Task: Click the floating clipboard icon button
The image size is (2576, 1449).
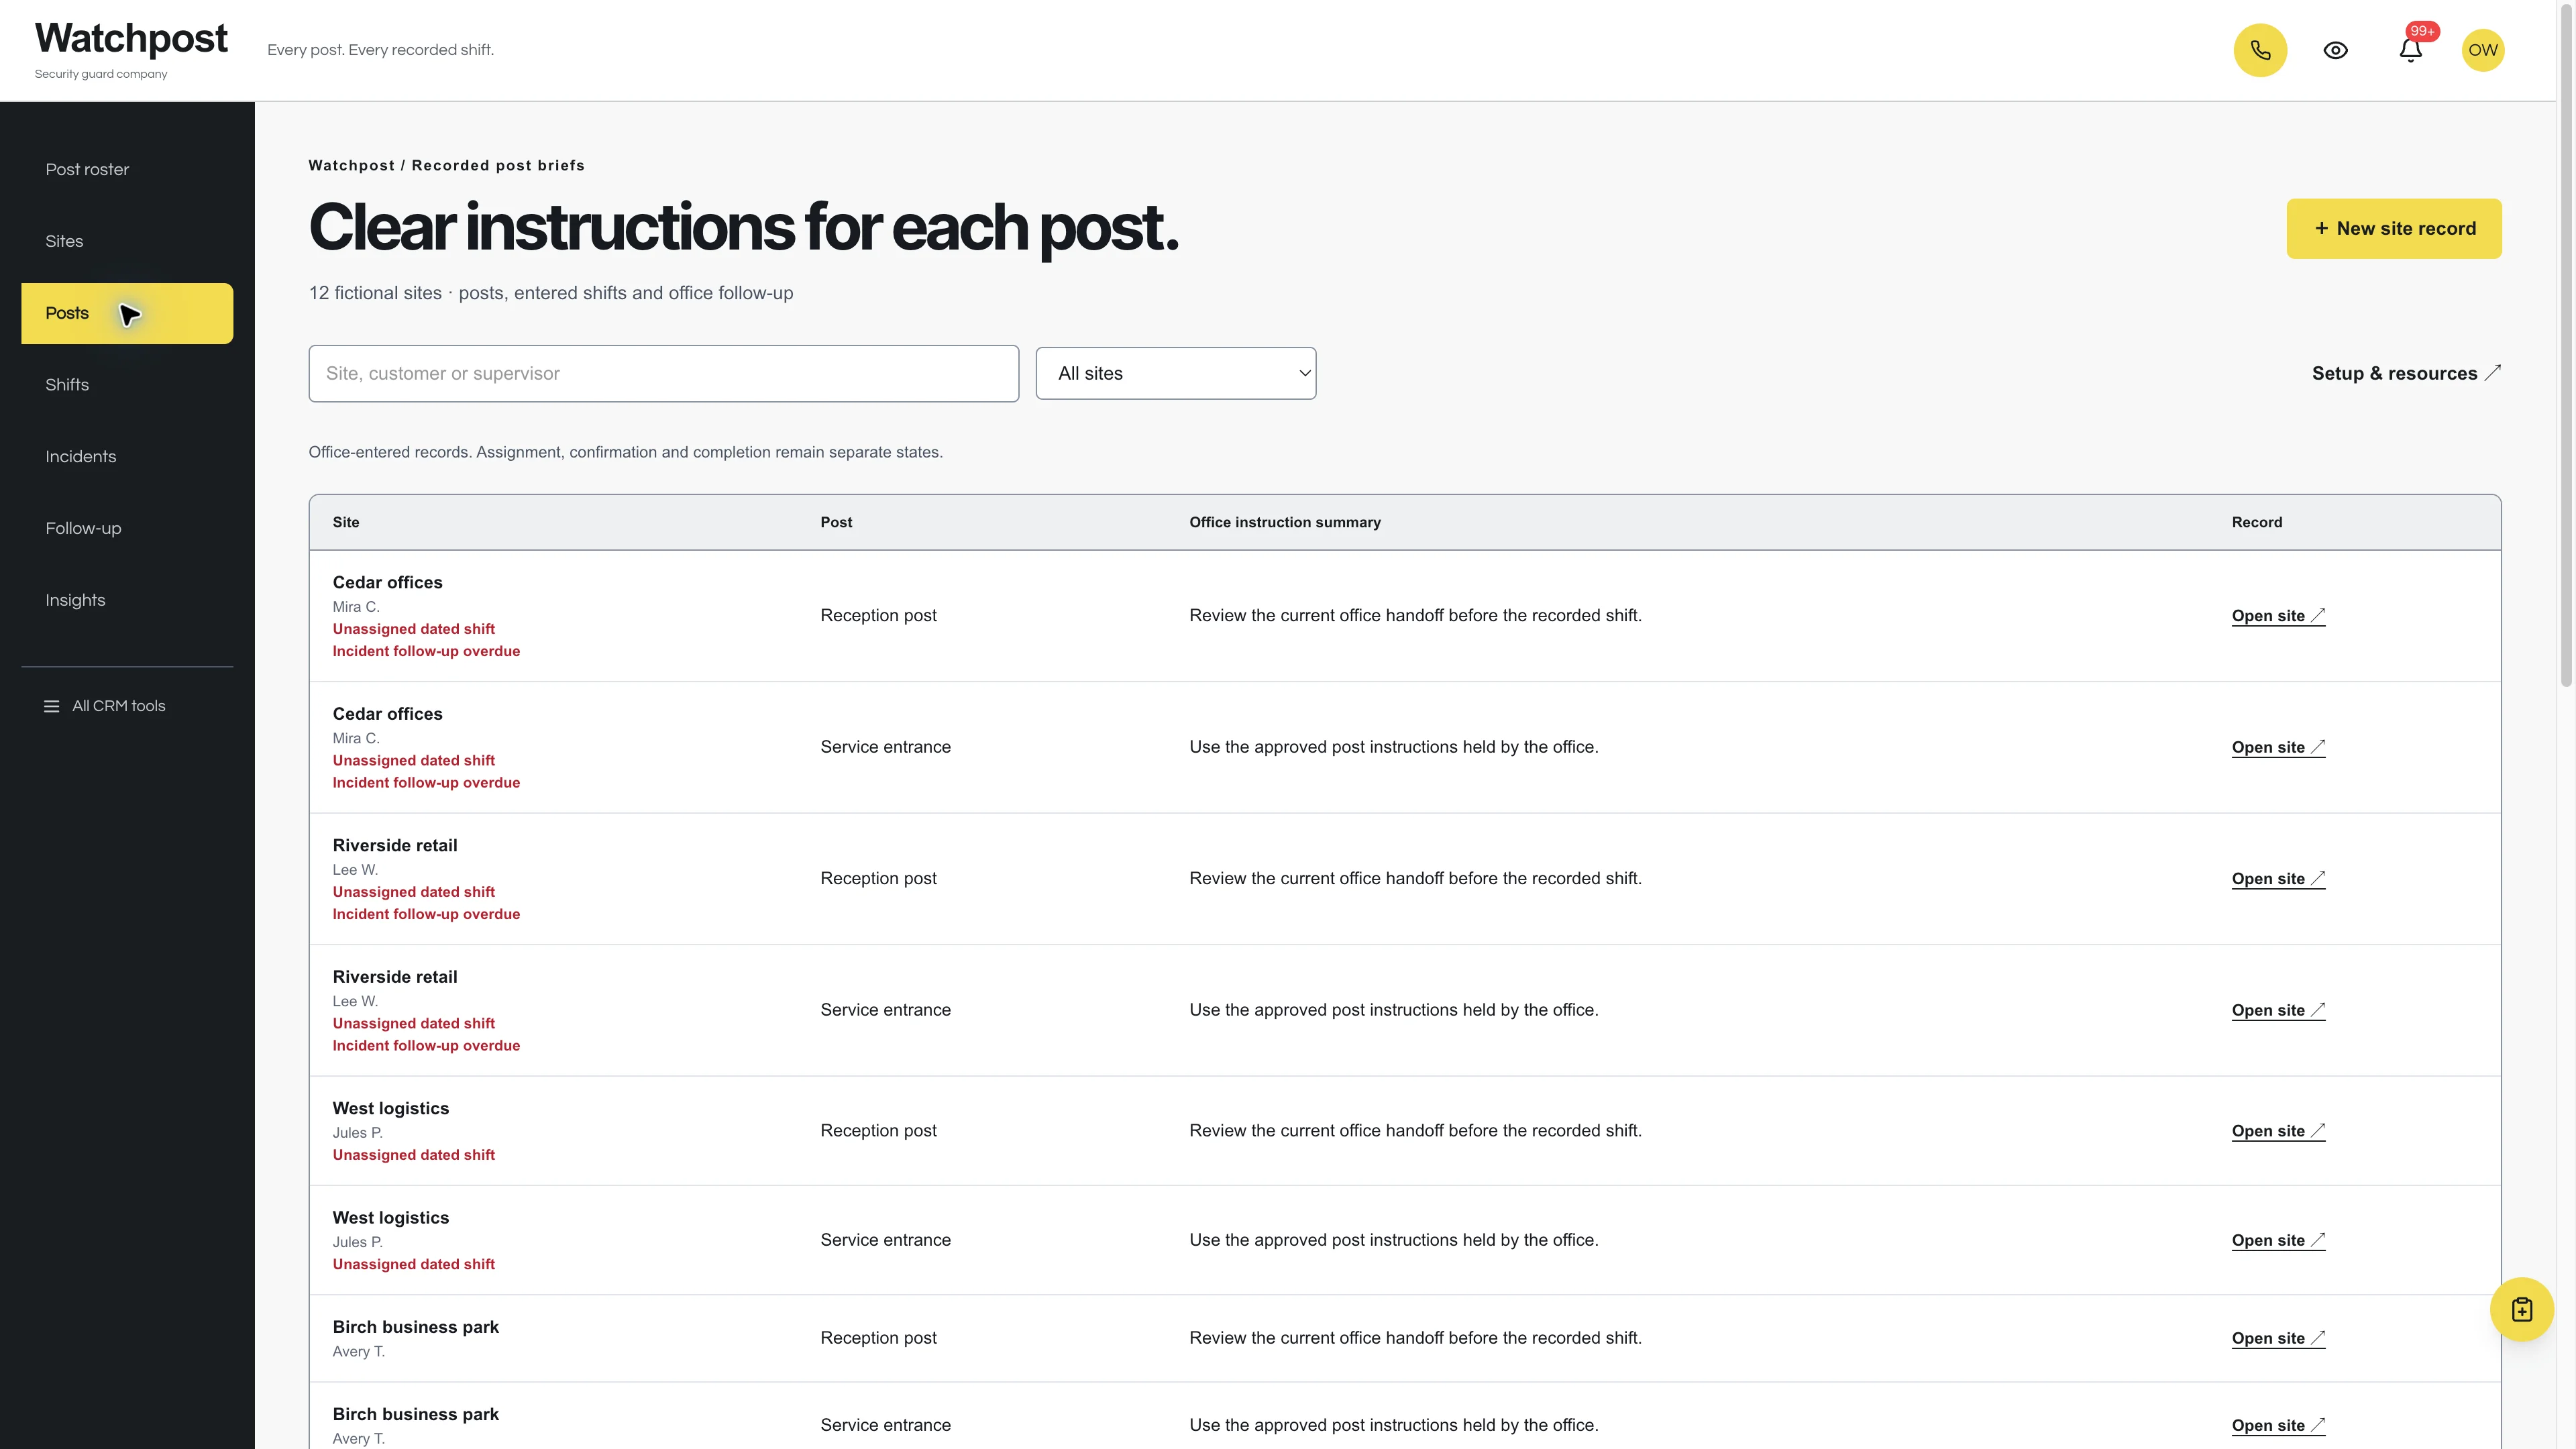Action: point(2521,1309)
